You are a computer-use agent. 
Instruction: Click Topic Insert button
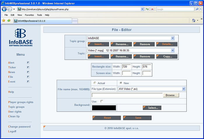[99, 56]
